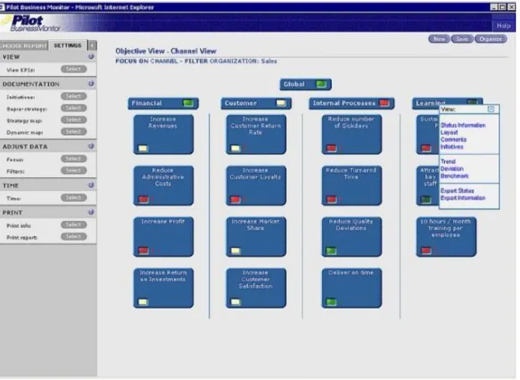The height and width of the screenshot is (380, 520).
Task: Click yellow flag on Increase Customer Satisfaction
Action: tap(235, 302)
